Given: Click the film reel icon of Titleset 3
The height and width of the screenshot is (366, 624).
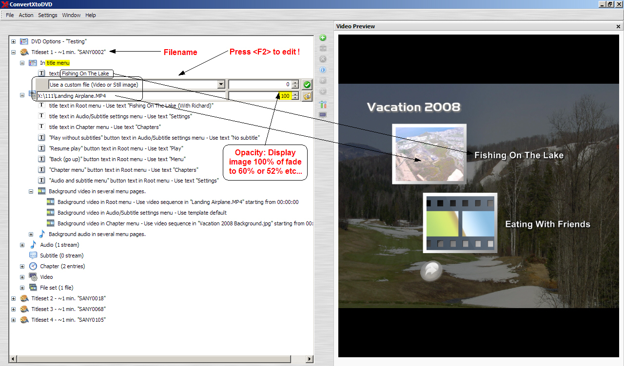Looking at the screenshot, I should pyautogui.click(x=24, y=309).
